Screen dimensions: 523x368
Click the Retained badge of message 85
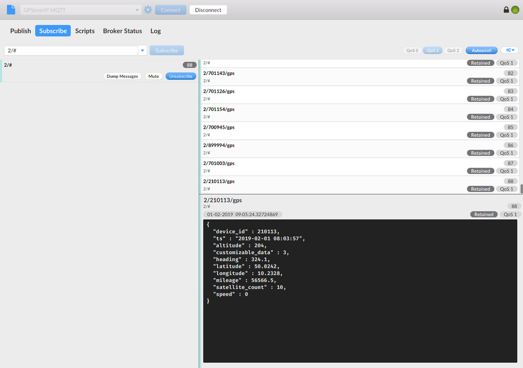click(x=480, y=135)
